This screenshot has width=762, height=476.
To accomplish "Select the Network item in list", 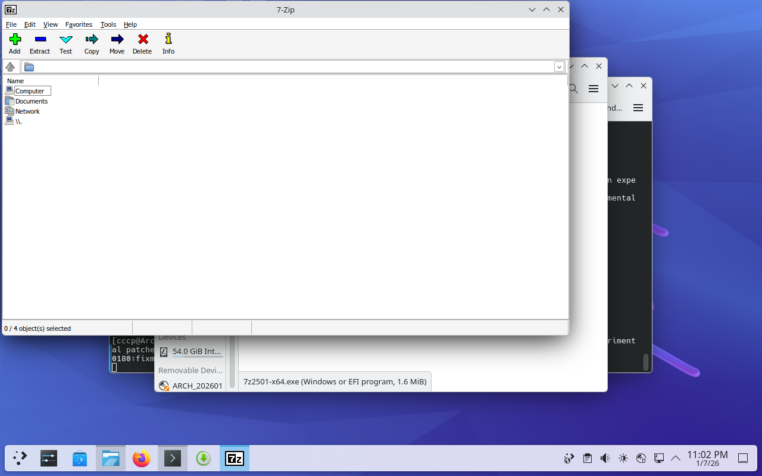I will click(x=27, y=111).
